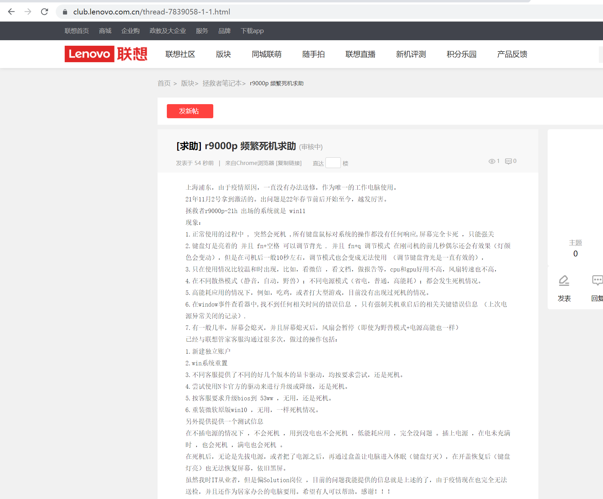Click the eye view count icon
Viewport: 603px width, 499px height.
tap(492, 161)
